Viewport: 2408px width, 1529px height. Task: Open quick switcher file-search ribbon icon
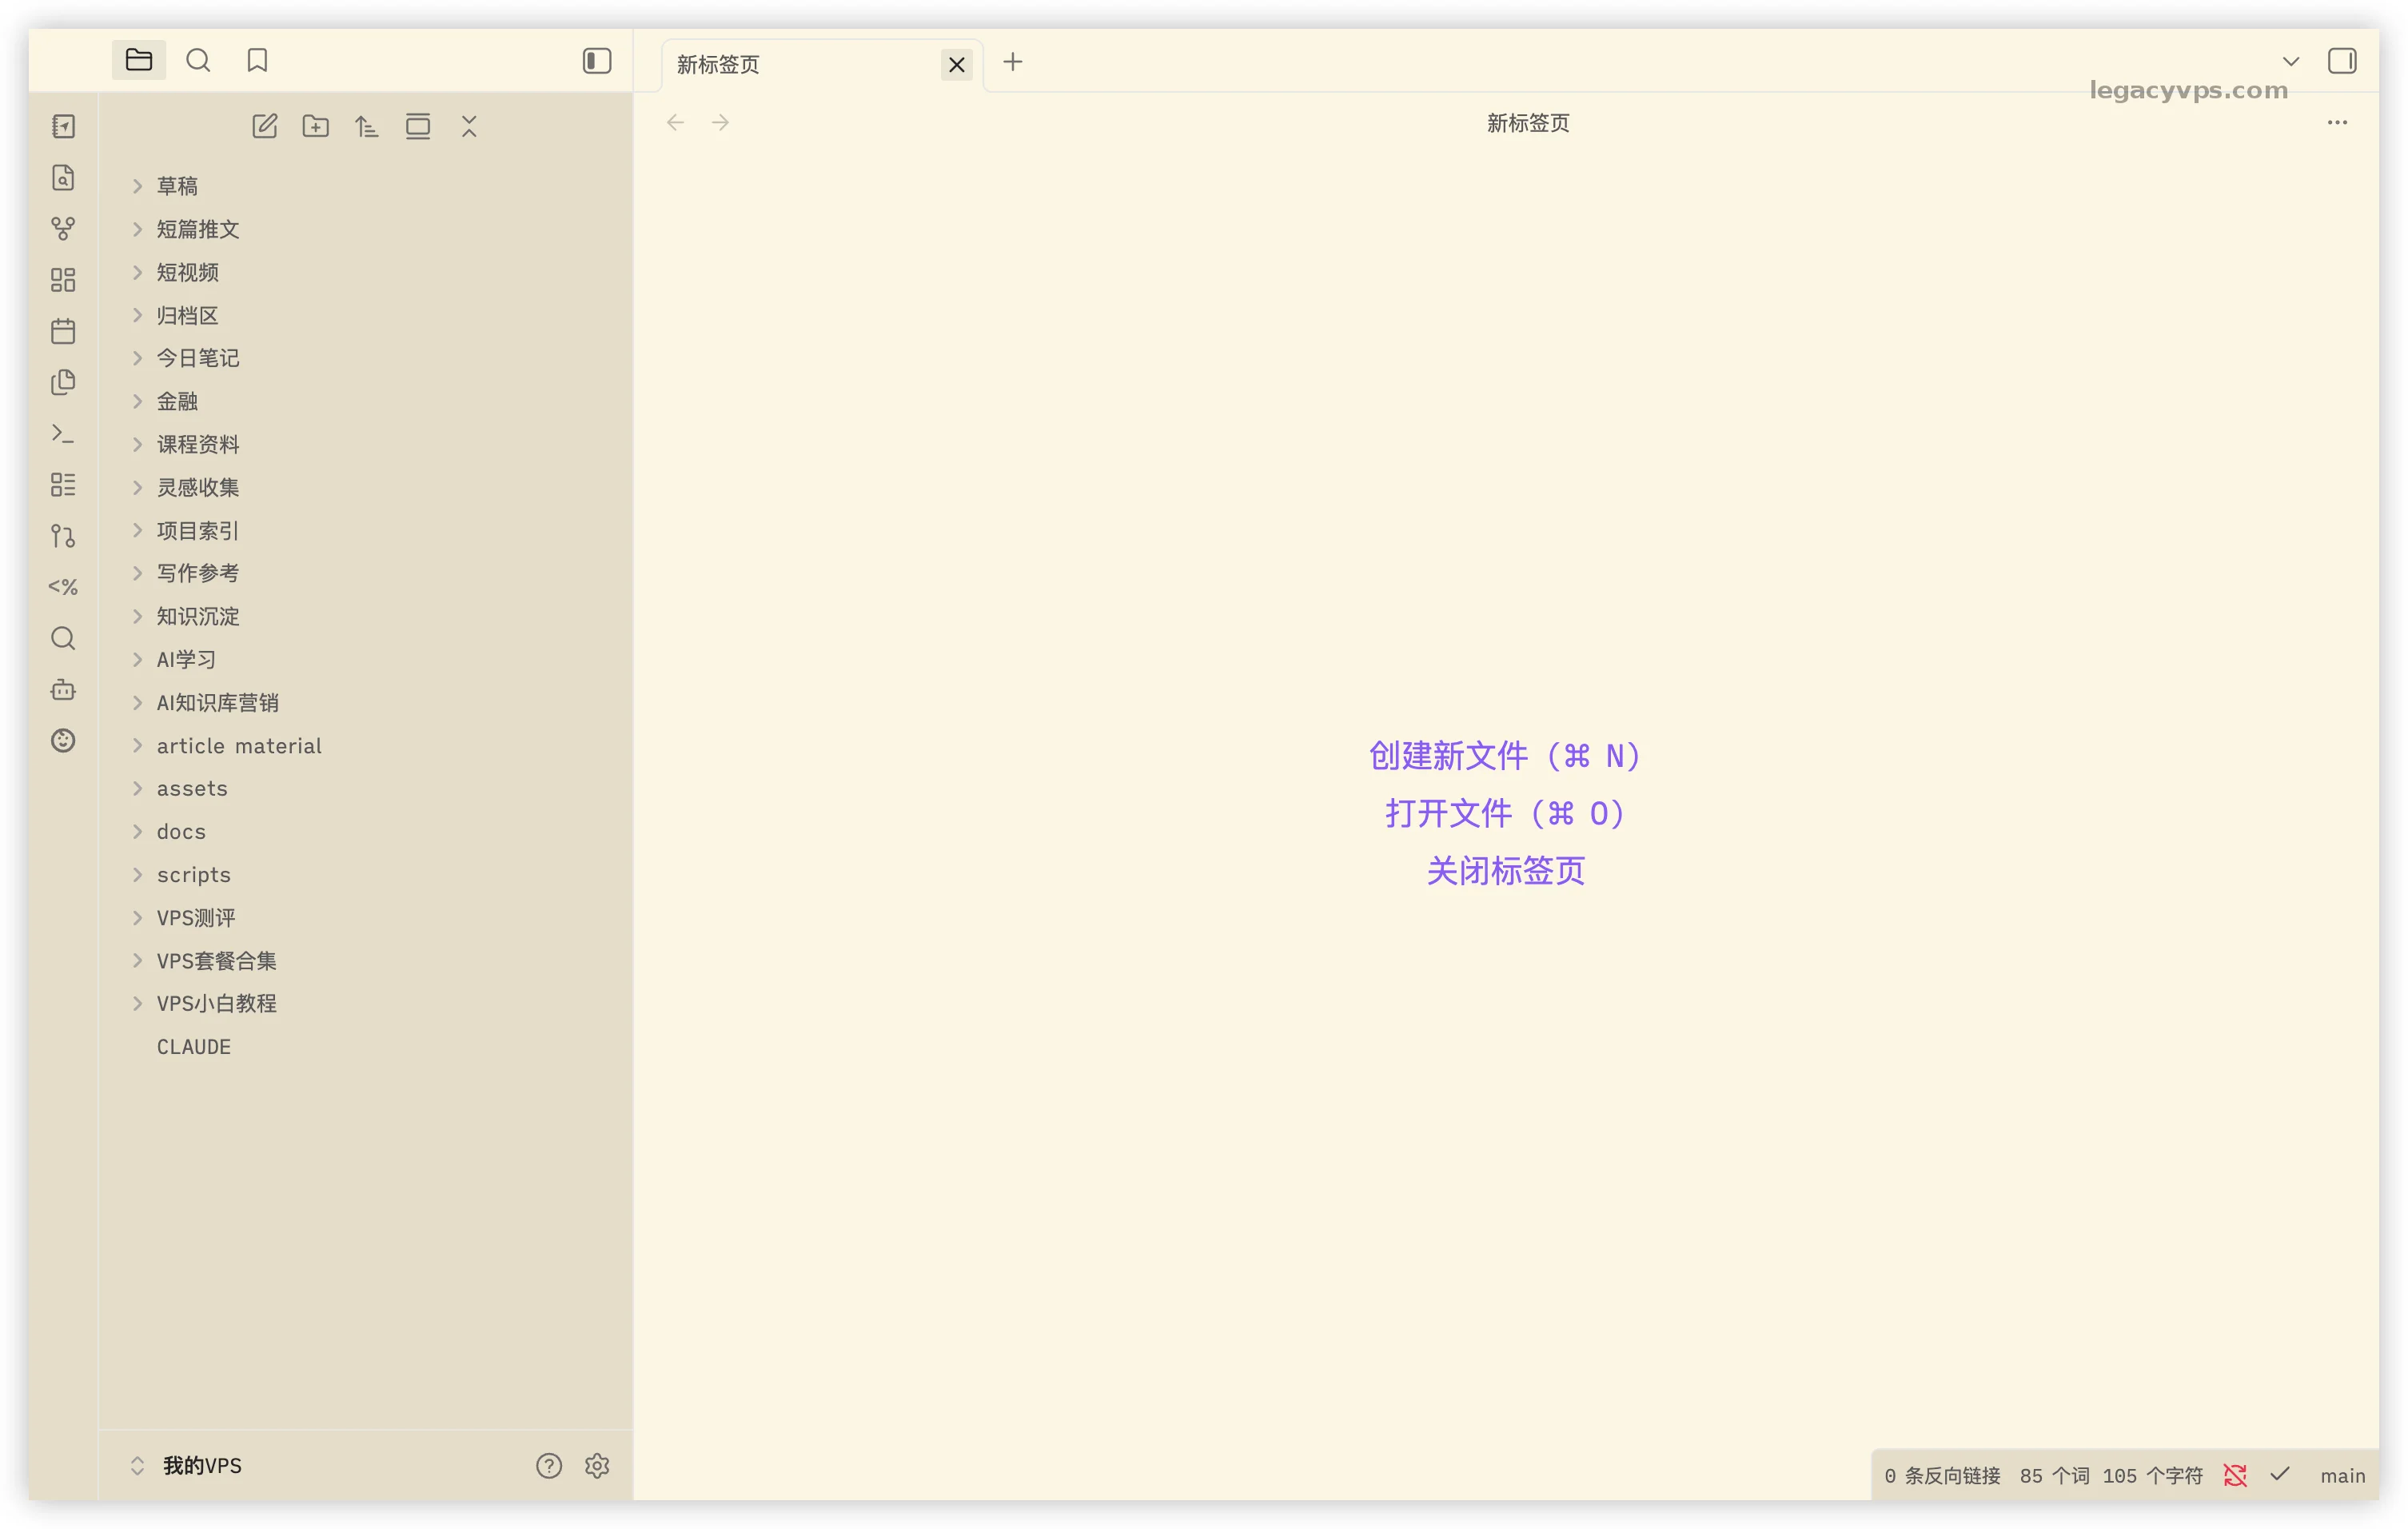[x=63, y=178]
